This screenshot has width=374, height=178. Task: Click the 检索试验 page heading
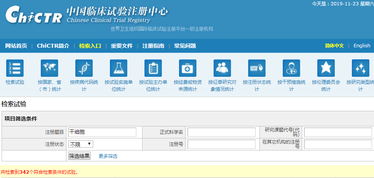click(14, 104)
